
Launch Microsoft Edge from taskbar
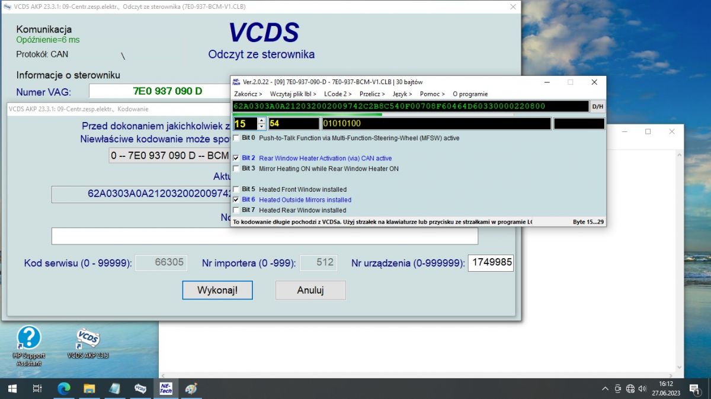(x=63, y=388)
